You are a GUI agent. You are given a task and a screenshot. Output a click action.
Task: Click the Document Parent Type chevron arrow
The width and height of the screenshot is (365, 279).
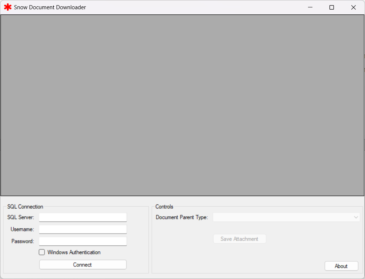356,217
